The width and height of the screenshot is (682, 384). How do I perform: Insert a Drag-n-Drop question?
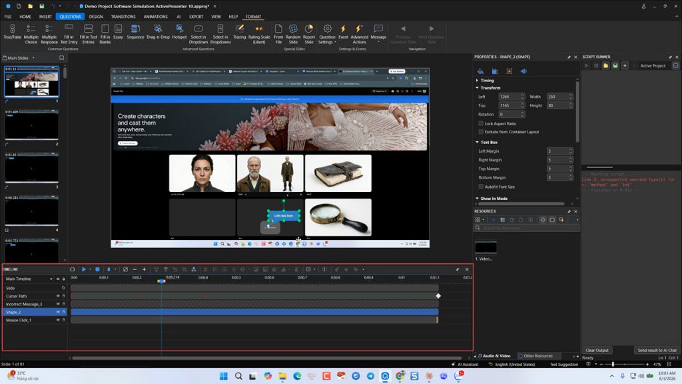coord(158,33)
